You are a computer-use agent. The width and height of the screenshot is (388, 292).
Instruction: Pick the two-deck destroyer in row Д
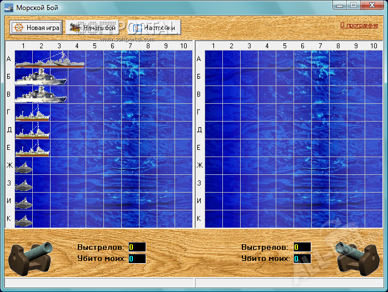[32, 131]
